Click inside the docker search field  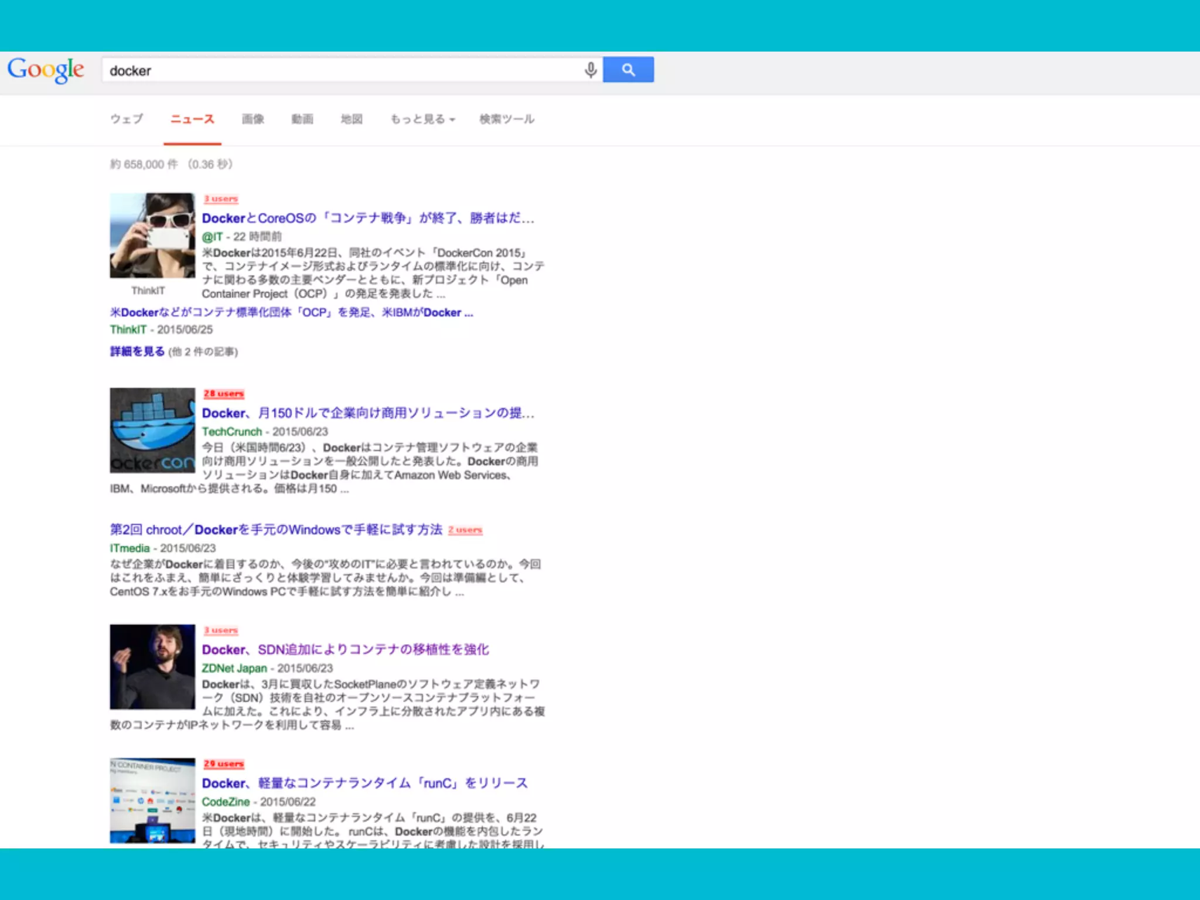tap(340, 70)
